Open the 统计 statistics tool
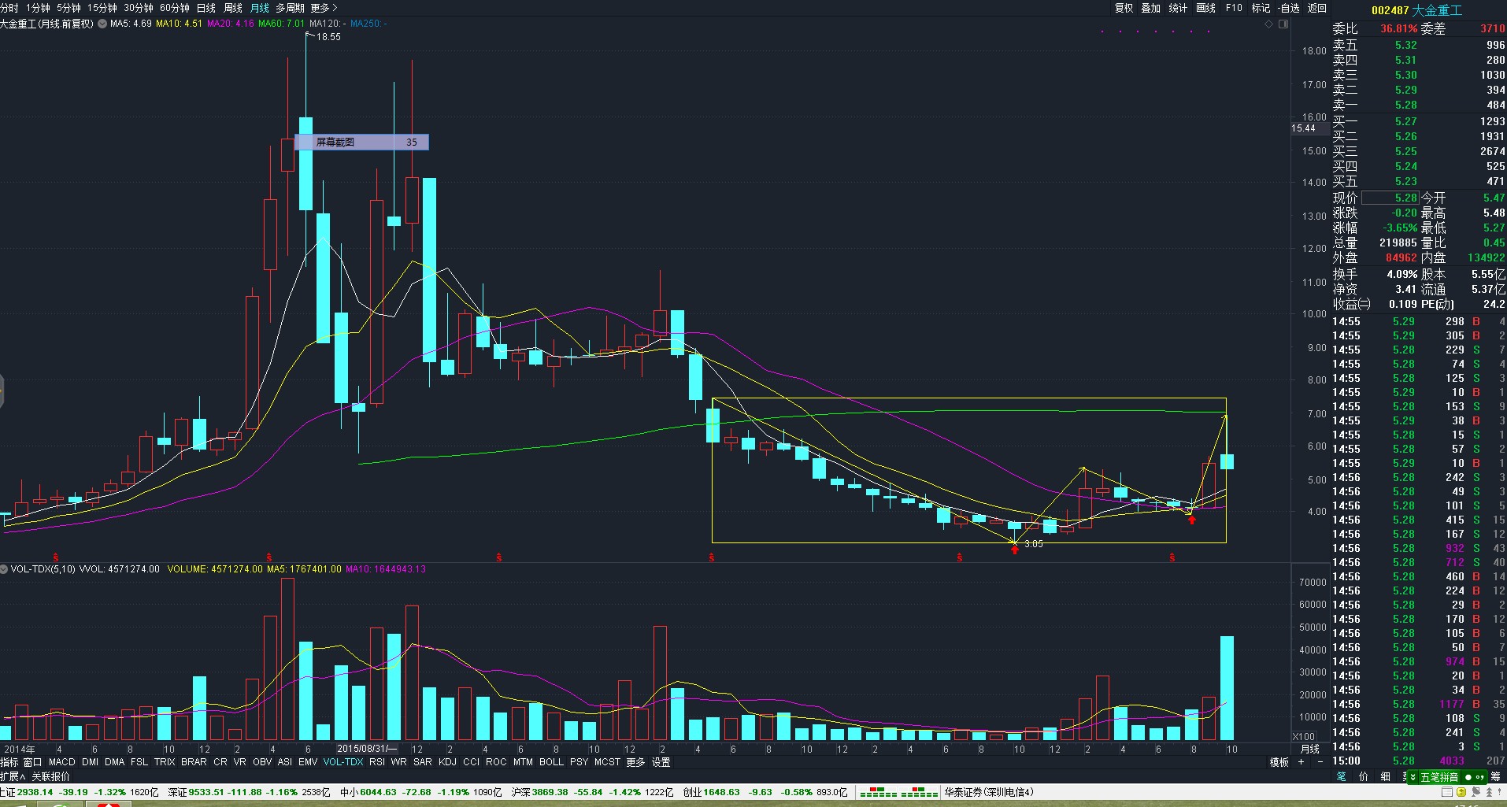This screenshot has height=807, width=1507. [x=1178, y=8]
